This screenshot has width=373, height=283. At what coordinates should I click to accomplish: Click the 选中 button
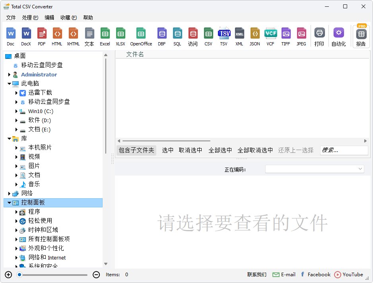pyautogui.click(x=167, y=150)
